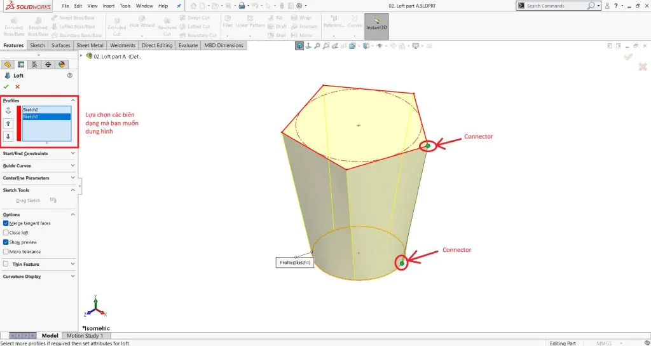
Task: Collapse the Options section
Action: pos(73,214)
